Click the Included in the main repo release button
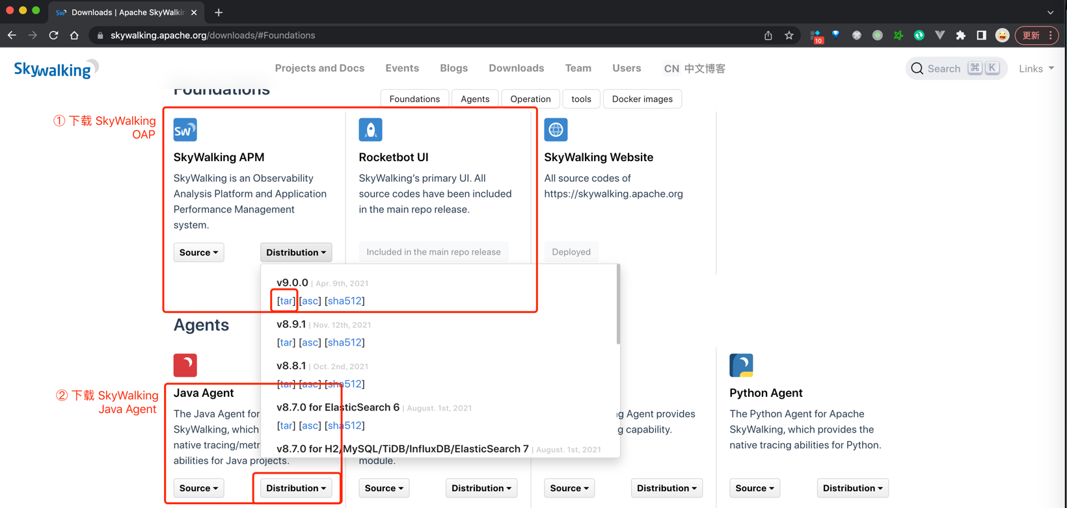The height and width of the screenshot is (508, 1067). tap(433, 252)
